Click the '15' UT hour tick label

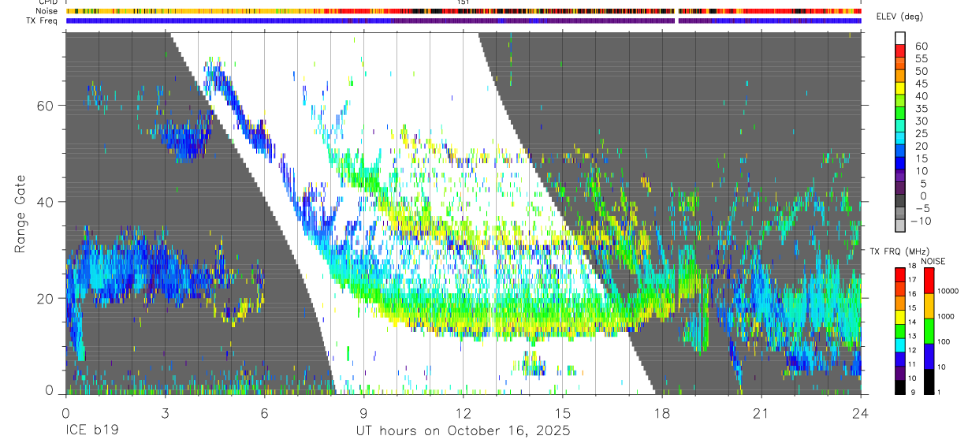(563, 413)
